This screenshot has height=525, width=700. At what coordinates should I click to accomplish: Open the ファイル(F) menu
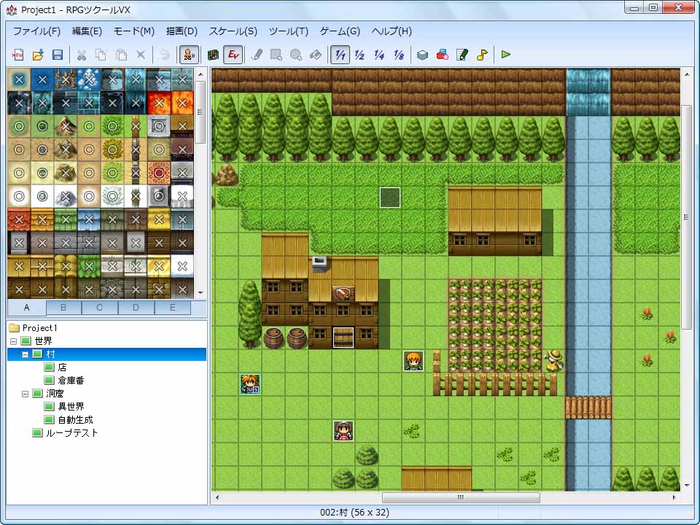36,31
